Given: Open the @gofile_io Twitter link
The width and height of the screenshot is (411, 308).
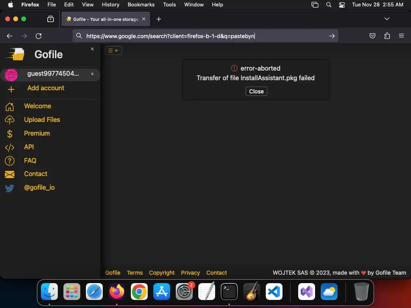Looking at the screenshot, I should [x=39, y=188].
